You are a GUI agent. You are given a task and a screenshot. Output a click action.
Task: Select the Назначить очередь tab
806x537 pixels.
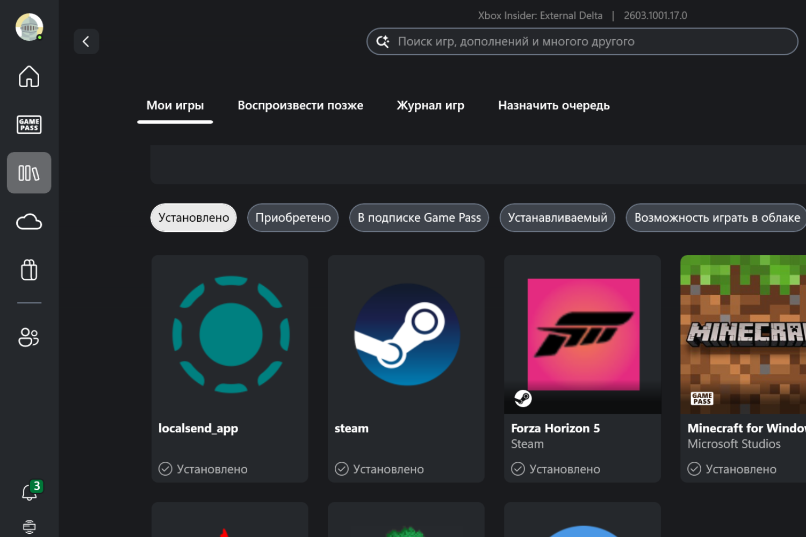(553, 105)
